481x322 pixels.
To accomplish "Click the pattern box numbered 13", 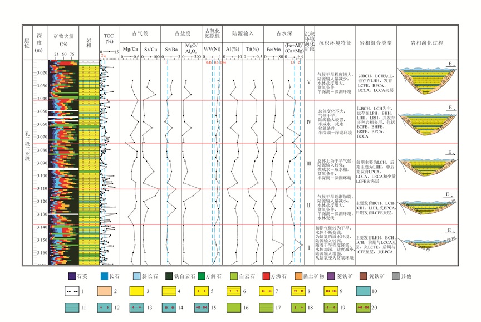I will tap(137, 308).
